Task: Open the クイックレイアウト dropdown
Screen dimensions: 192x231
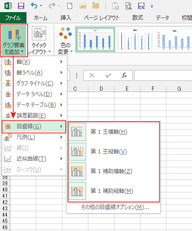Action: pyautogui.click(x=39, y=40)
